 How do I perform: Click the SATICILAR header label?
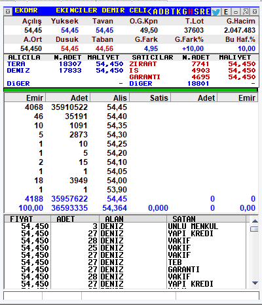[153, 58]
